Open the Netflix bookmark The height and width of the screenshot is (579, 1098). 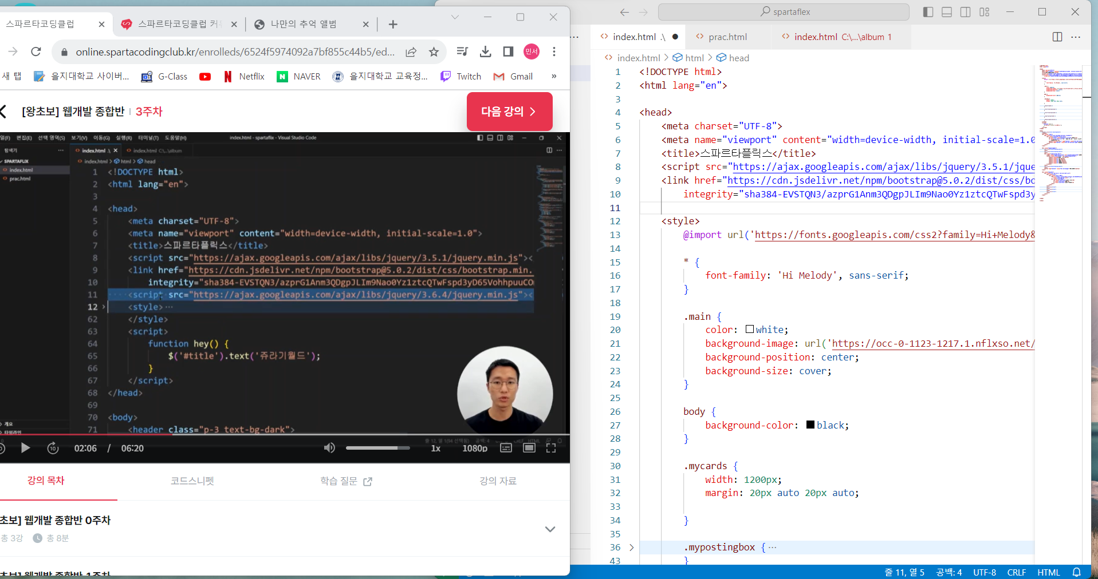coord(245,77)
